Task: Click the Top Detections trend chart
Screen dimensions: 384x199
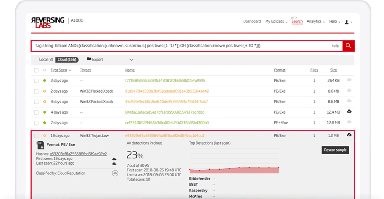Action: (234, 161)
